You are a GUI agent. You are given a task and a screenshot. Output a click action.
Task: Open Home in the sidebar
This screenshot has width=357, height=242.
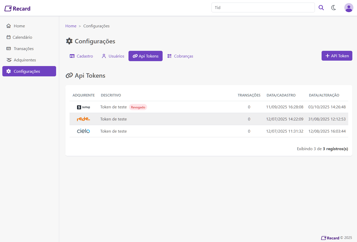point(19,26)
